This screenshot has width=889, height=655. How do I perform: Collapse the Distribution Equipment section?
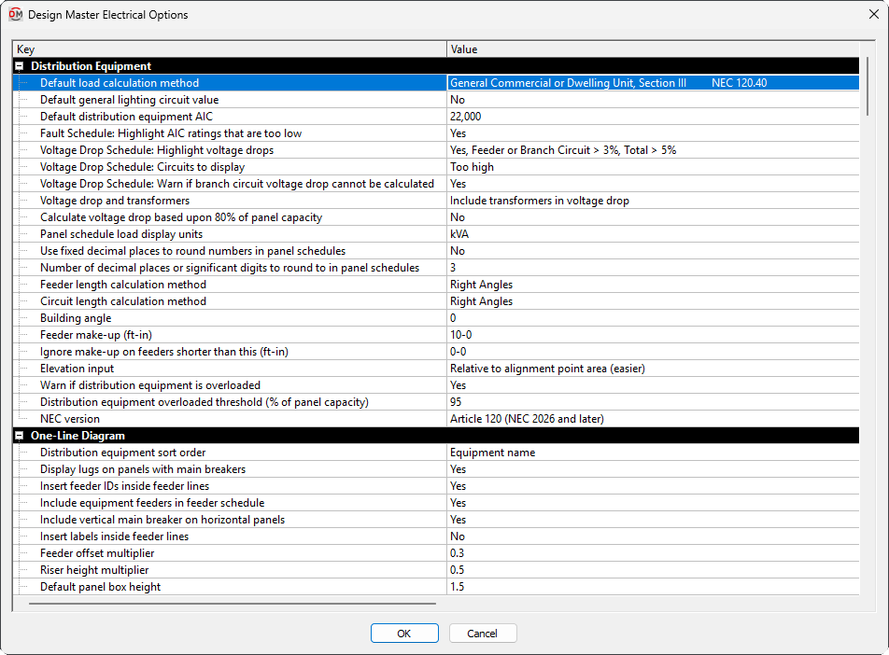point(20,66)
